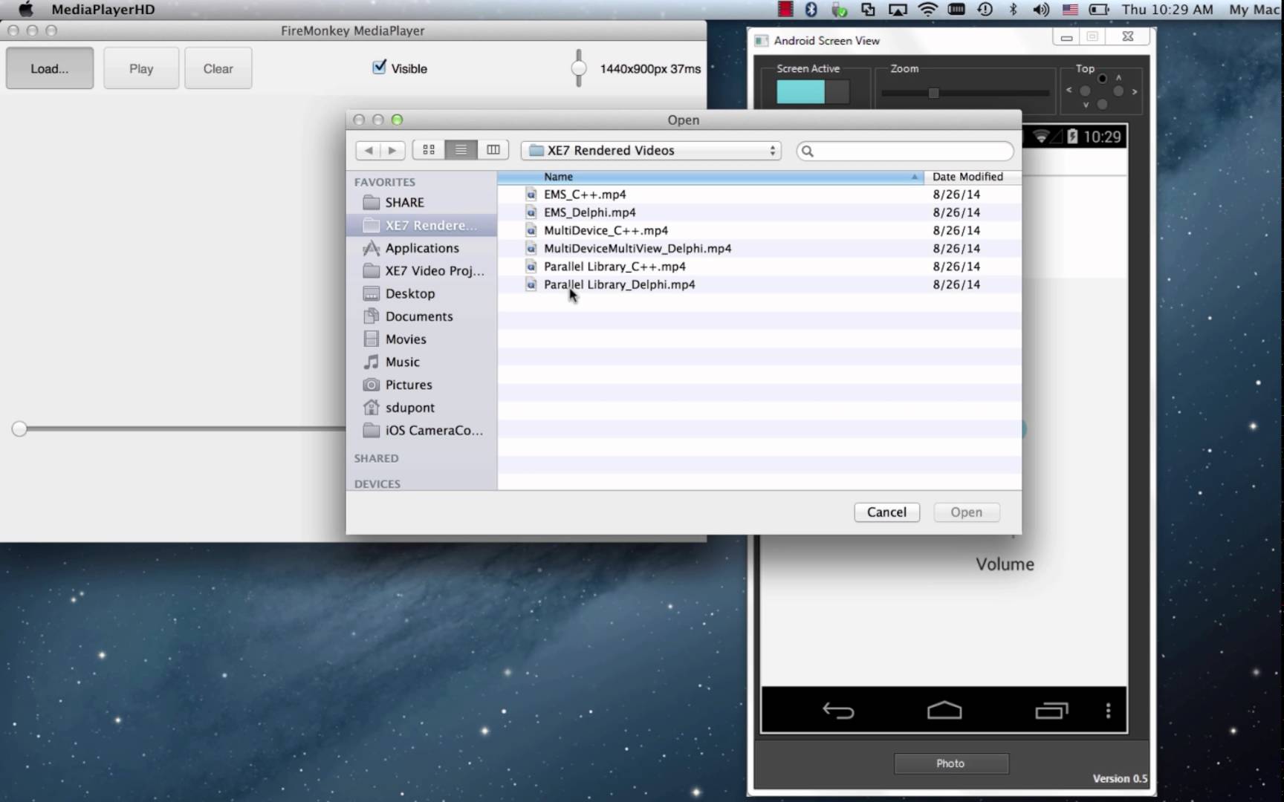Go back with the left arrow in Open dialog
The image size is (1284, 802).
(368, 150)
